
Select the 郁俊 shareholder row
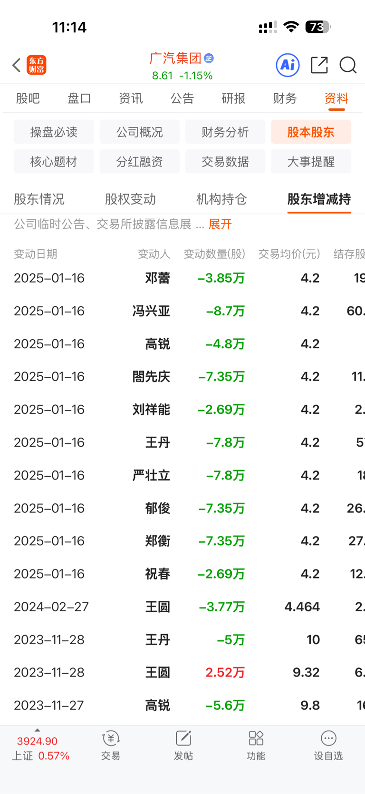pyautogui.click(x=182, y=508)
